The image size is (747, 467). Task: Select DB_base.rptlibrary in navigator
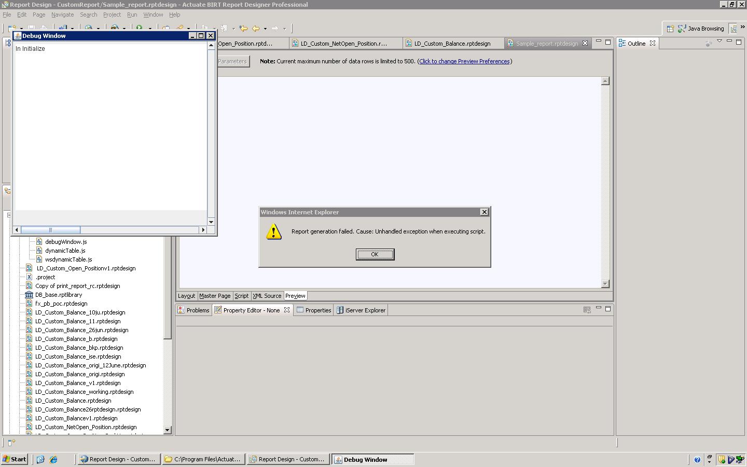(59, 295)
